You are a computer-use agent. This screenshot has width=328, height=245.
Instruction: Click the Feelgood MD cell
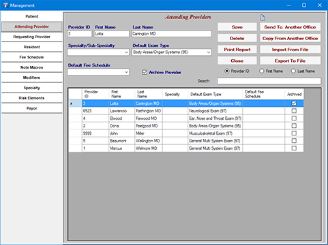click(x=148, y=126)
